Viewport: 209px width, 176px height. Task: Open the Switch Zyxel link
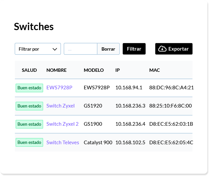[x=60, y=106]
